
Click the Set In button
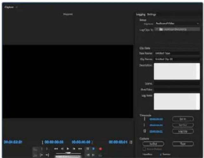pos(183,119)
